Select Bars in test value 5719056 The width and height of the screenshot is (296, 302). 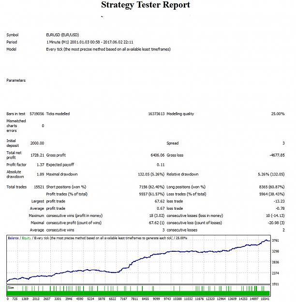[x=37, y=114]
